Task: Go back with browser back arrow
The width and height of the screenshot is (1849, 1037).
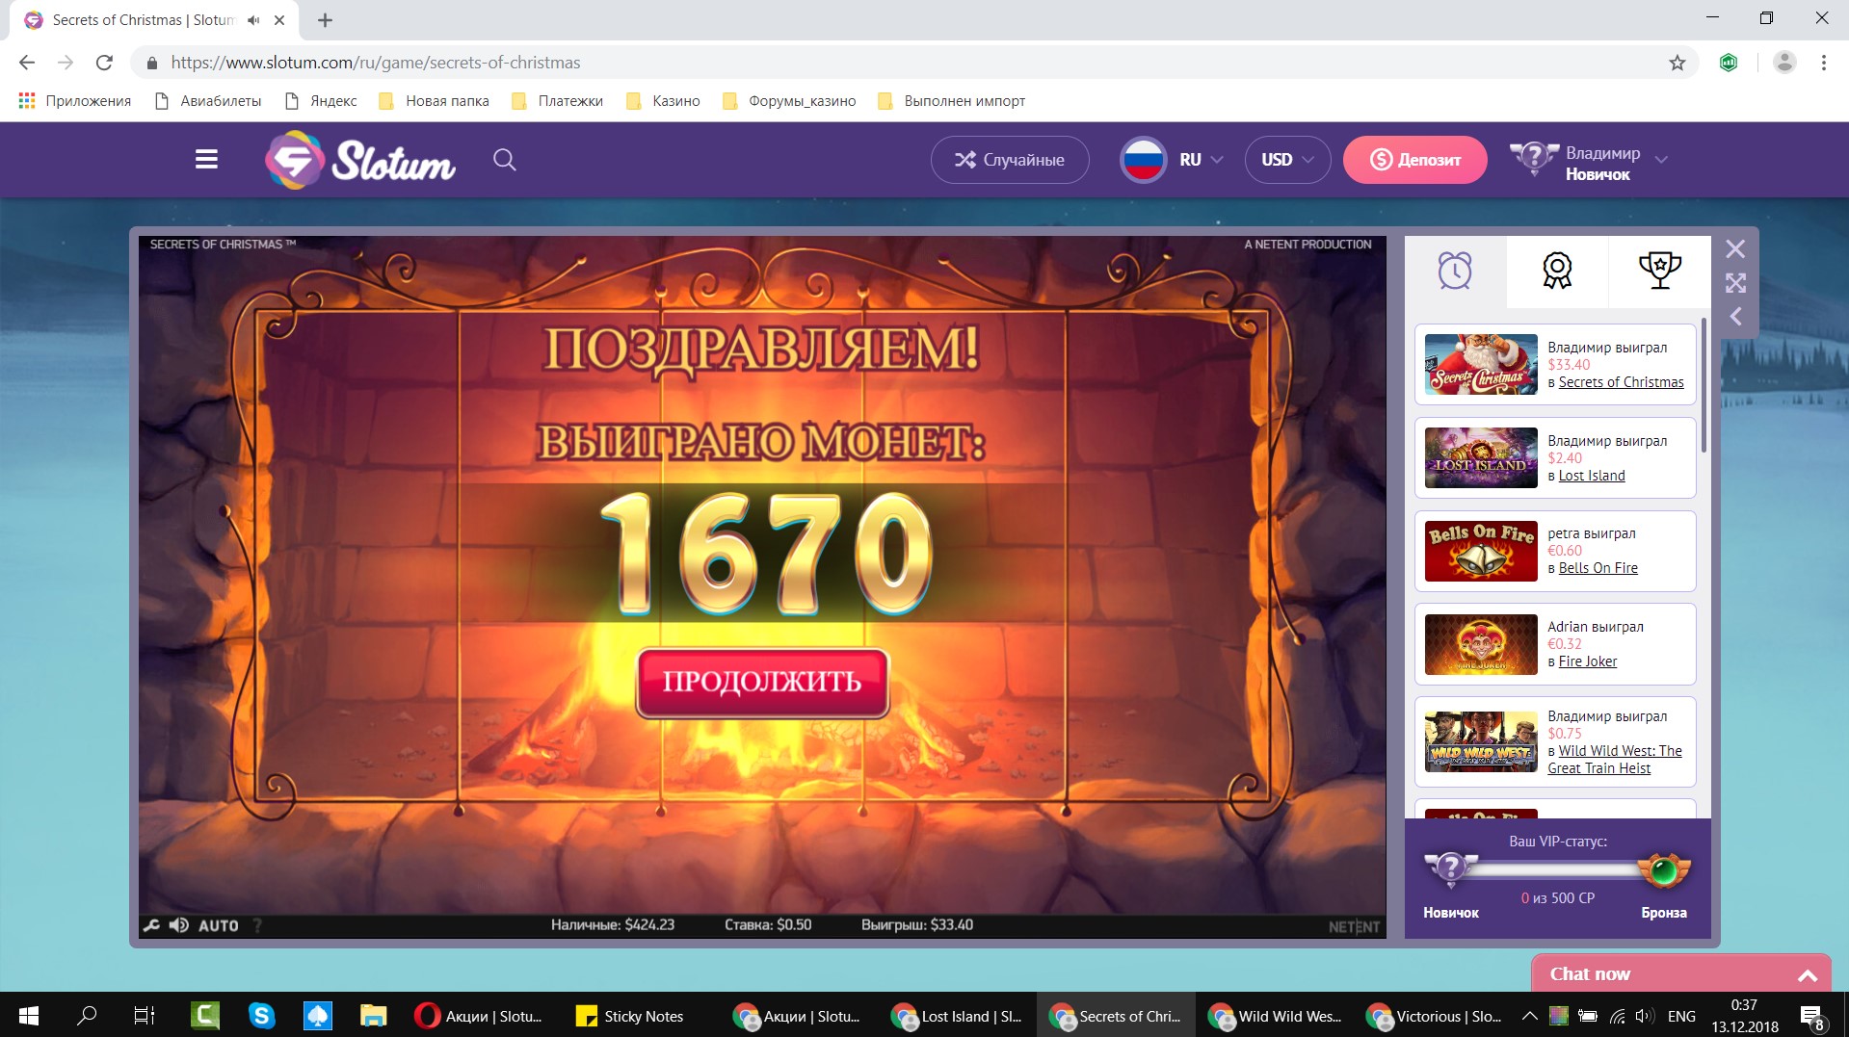Action: (x=26, y=63)
